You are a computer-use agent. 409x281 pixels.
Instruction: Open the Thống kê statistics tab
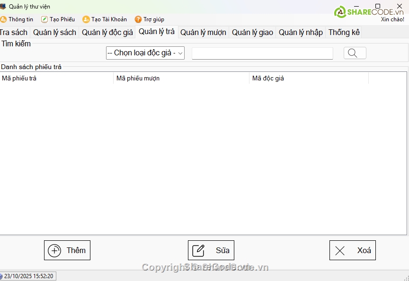click(x=344, y=33)
